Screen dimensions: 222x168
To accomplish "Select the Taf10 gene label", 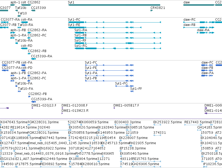I will (x=22, y=13).
